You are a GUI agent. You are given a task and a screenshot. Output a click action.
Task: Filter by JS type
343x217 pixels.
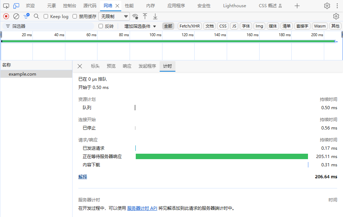234,26
